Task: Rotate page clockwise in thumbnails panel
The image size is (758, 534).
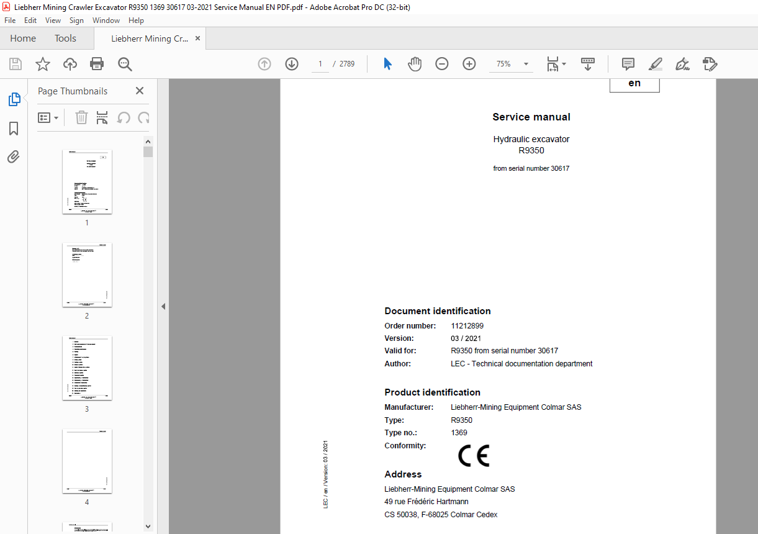Action: pyautogui.click(x=143, y=117)
